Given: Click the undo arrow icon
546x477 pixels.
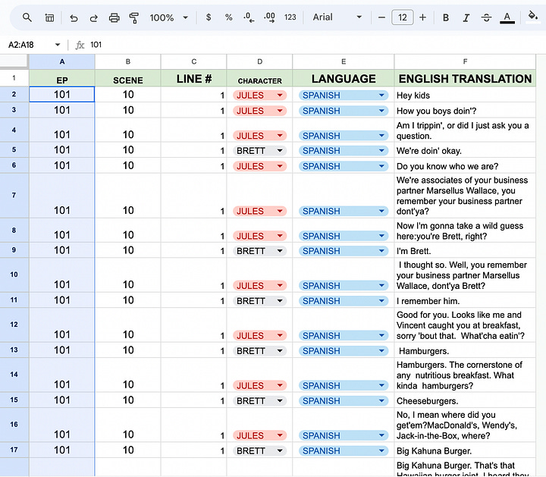Looking at the screenshot, I should point(74,17).
